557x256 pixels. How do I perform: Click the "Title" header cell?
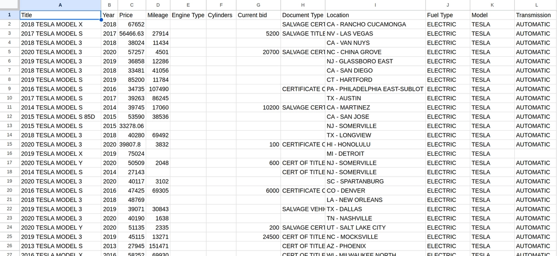[60, 15]
